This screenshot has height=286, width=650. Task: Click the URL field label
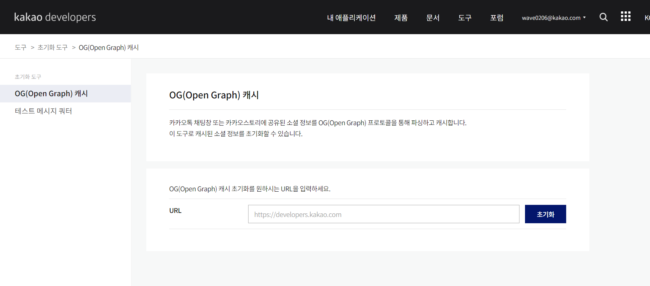coord(175,211)
